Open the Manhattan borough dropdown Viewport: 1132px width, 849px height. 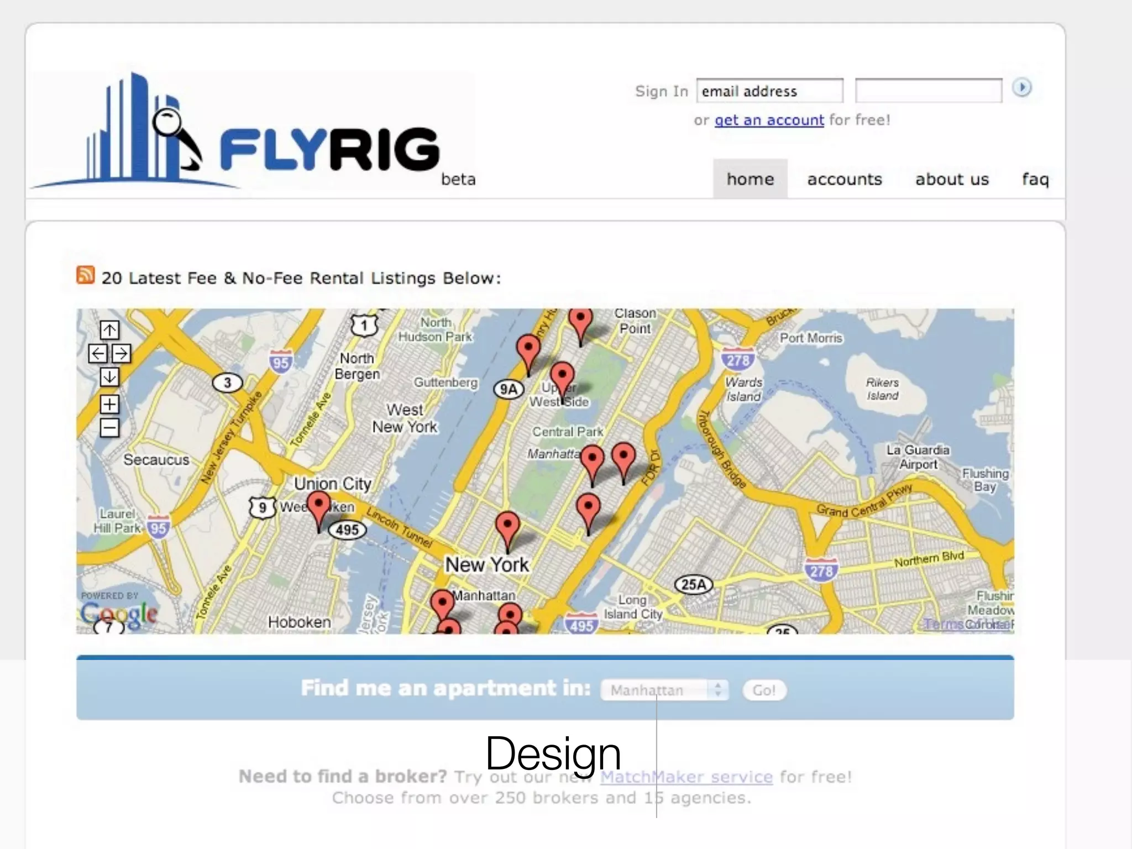pyautogui.click(x=664, y=690)
